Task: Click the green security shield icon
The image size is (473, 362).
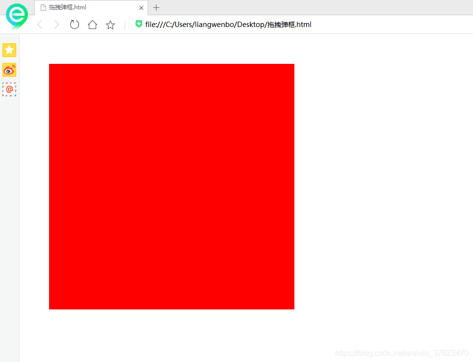Action: [x=139, y=24]
